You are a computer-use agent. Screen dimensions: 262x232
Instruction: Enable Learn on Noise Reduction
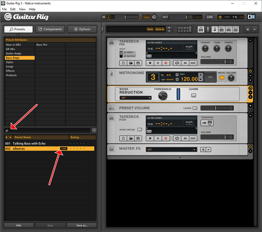tap(193, 95)
